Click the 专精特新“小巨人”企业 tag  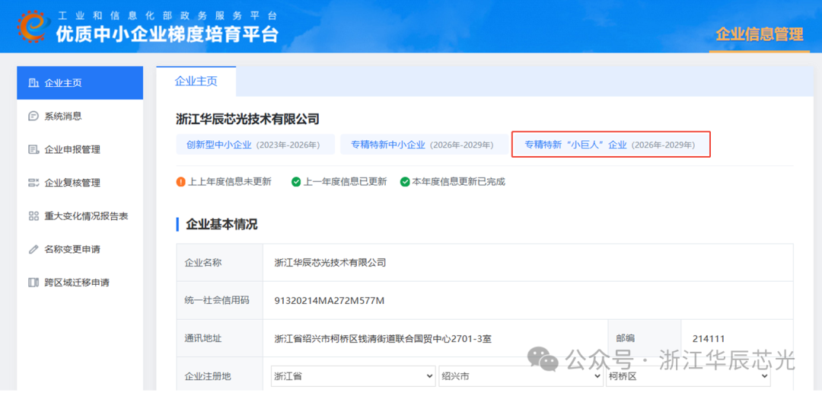(610, 144)
